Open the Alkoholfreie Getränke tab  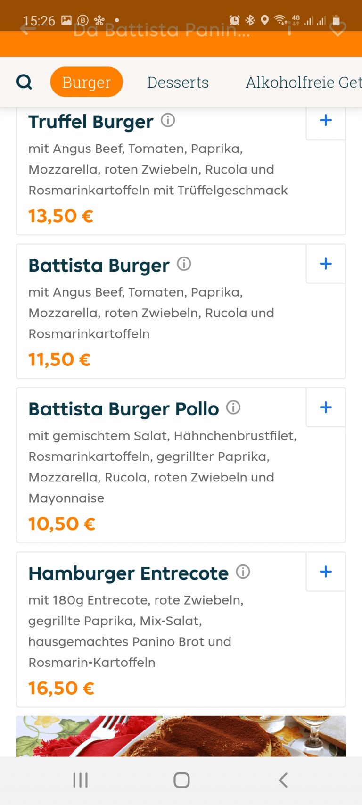tap(304, 82)
